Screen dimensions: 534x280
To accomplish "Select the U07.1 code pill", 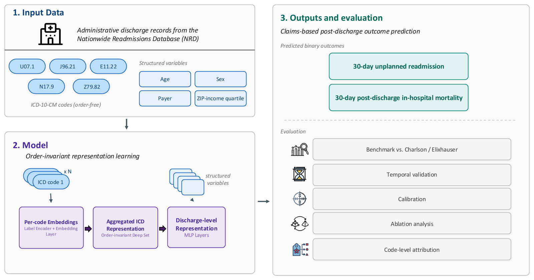I will coord(27,66).
